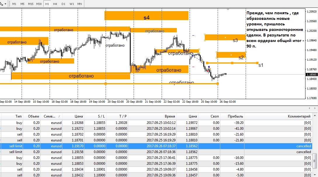Image resolution: width=318 pixels, height=177 pixels.
Task: Sort orders by the Объем column
Action: coord(32,116)
